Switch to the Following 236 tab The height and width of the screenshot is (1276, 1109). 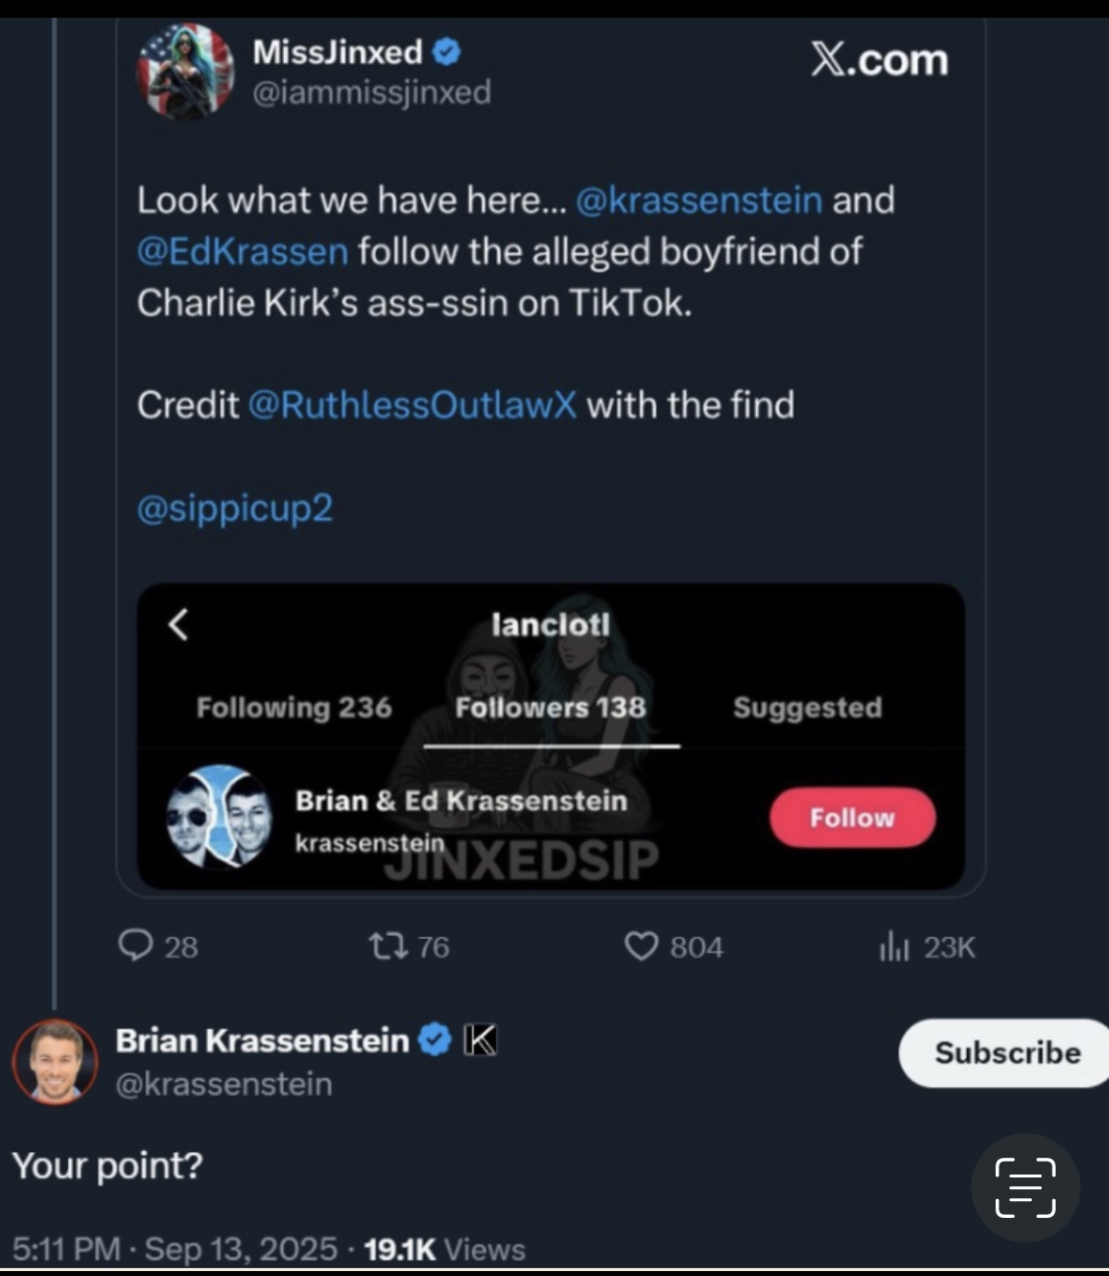(x=294, y=707)
